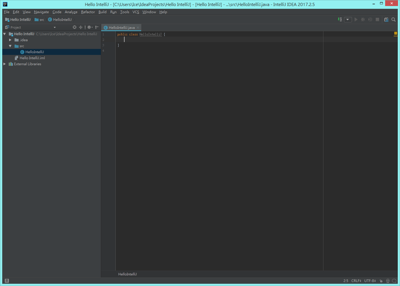This screenshot has height=286, width=400.
Task: Click the speech bubble notifications icon
Action: pos(394,281)
